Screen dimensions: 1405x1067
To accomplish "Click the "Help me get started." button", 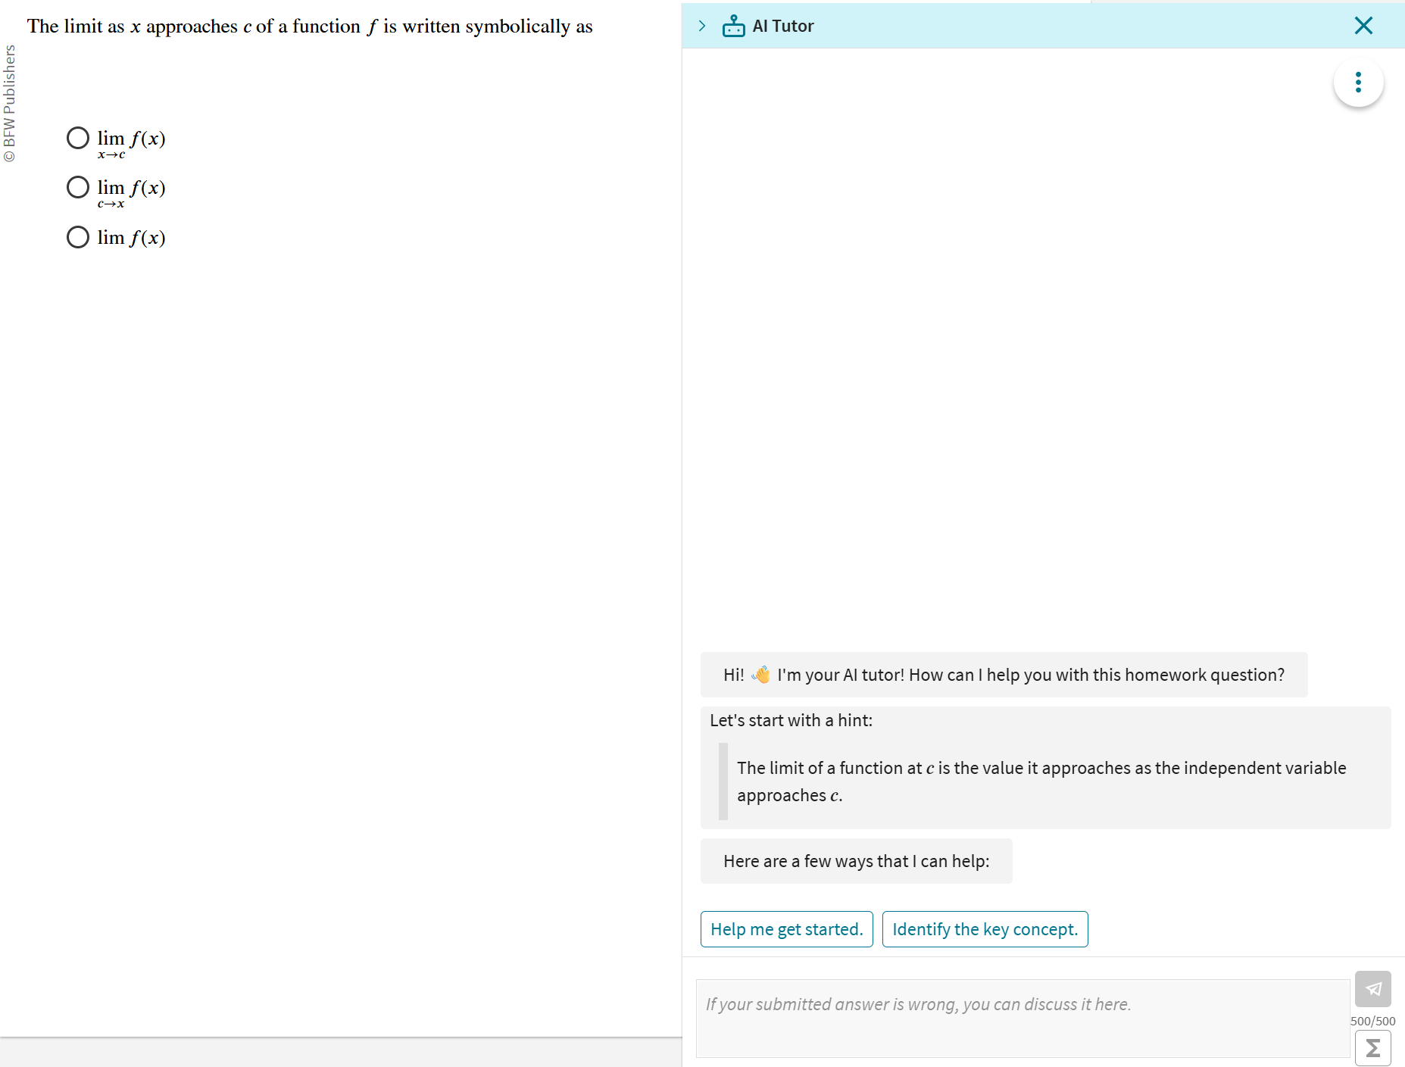I will coord(786,928).
